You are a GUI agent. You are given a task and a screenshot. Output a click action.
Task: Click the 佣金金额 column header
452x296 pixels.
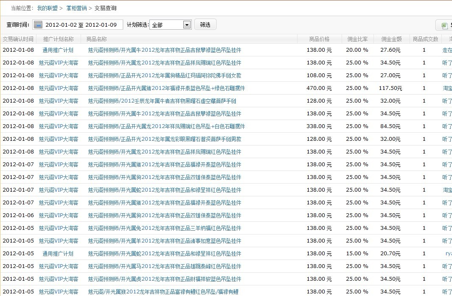tap(391, 39)
